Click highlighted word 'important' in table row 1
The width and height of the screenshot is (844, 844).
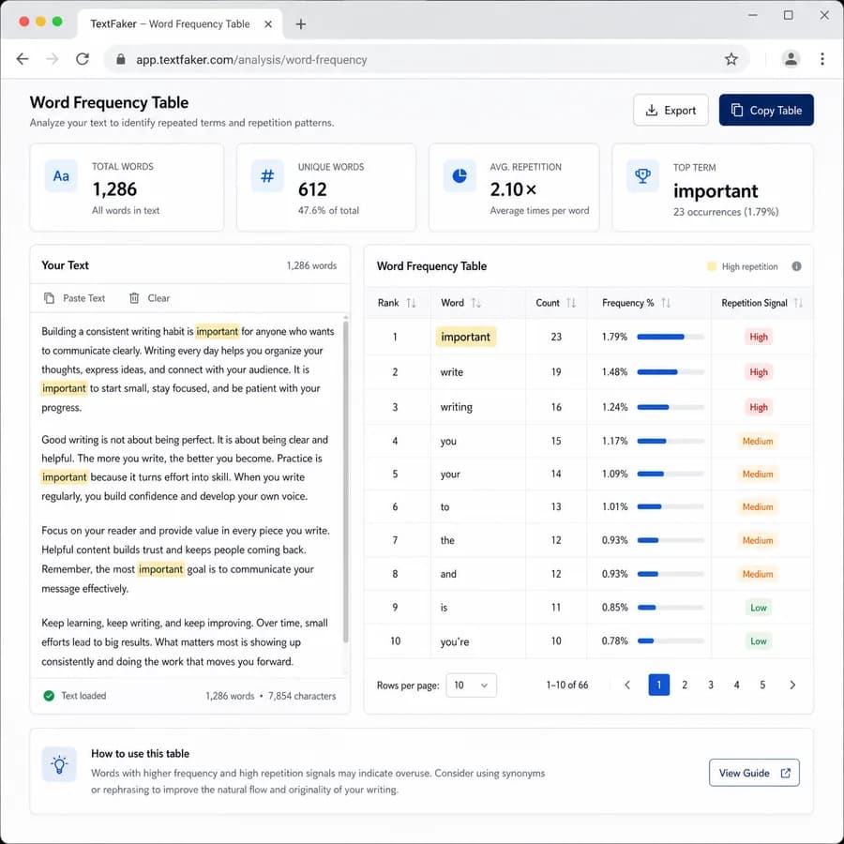click(x=465, y=337)
